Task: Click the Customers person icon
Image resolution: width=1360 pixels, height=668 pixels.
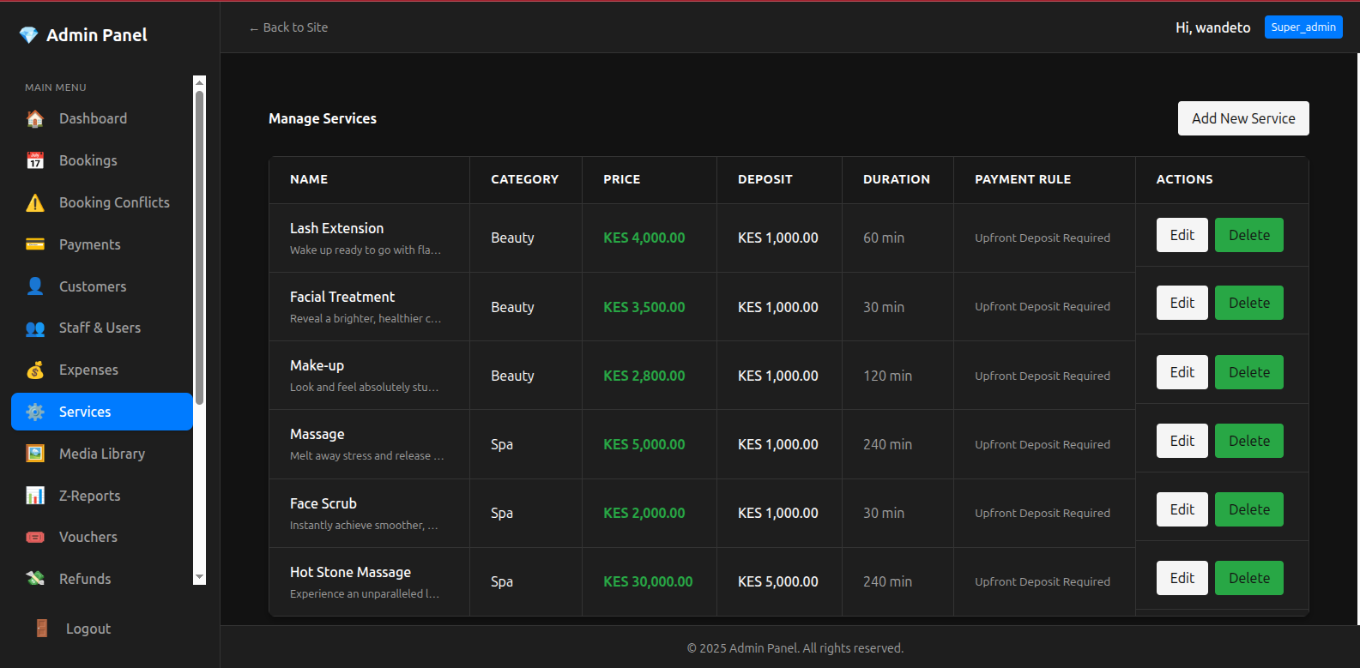Action: point(35,286)
